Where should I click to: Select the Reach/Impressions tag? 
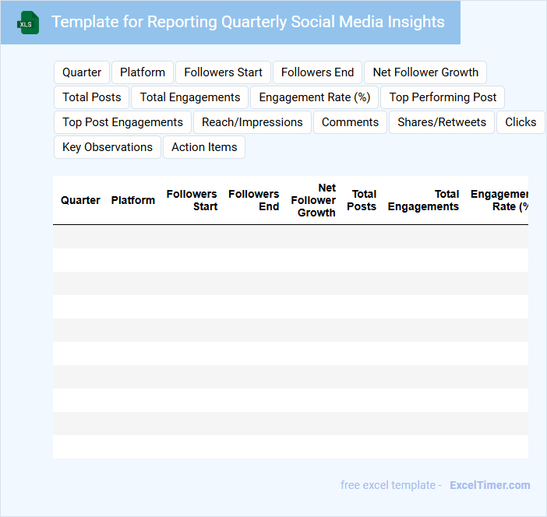pyautogui.click(x=252, y=122)
